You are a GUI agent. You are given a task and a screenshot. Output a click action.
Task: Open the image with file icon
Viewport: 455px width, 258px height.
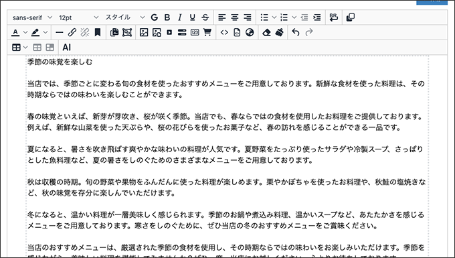tap(157, 33)
